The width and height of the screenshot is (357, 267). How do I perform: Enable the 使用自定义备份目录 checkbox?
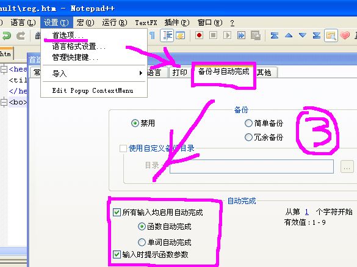pos(123,148)
